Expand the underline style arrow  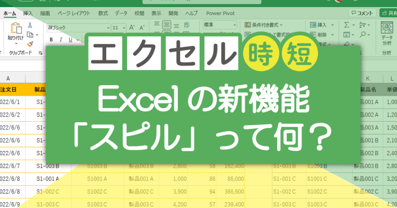tap(78, 40)
